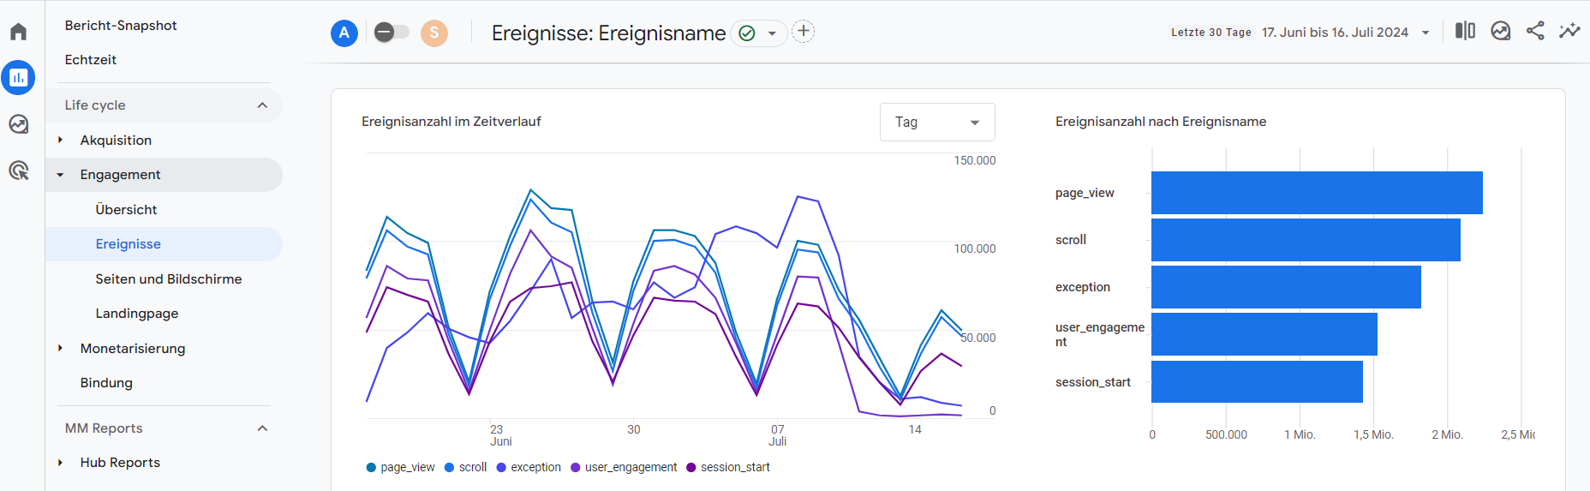The image size is (1590, 491).
Task: Open Echtzeit report
Action: click(x=91, y=60)
